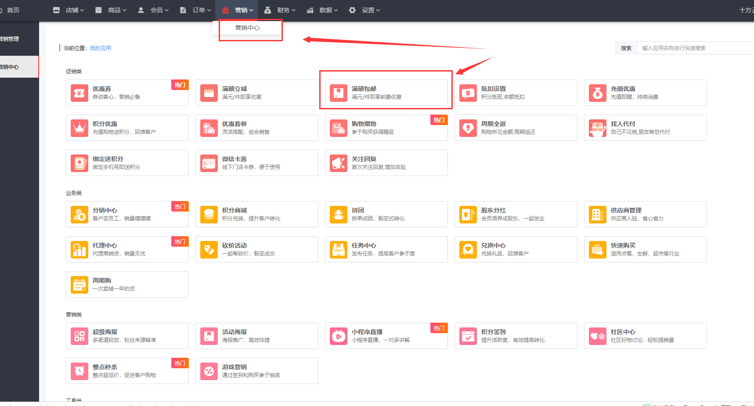
Task: Expand the 数据 top menu dropdown
Action: (x=322, y=10)
